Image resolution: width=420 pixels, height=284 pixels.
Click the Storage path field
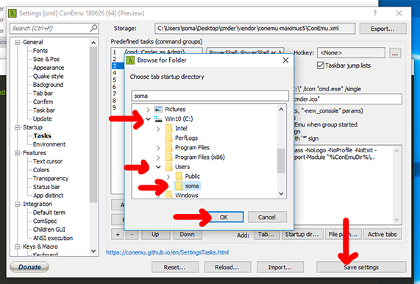[255, 29]
